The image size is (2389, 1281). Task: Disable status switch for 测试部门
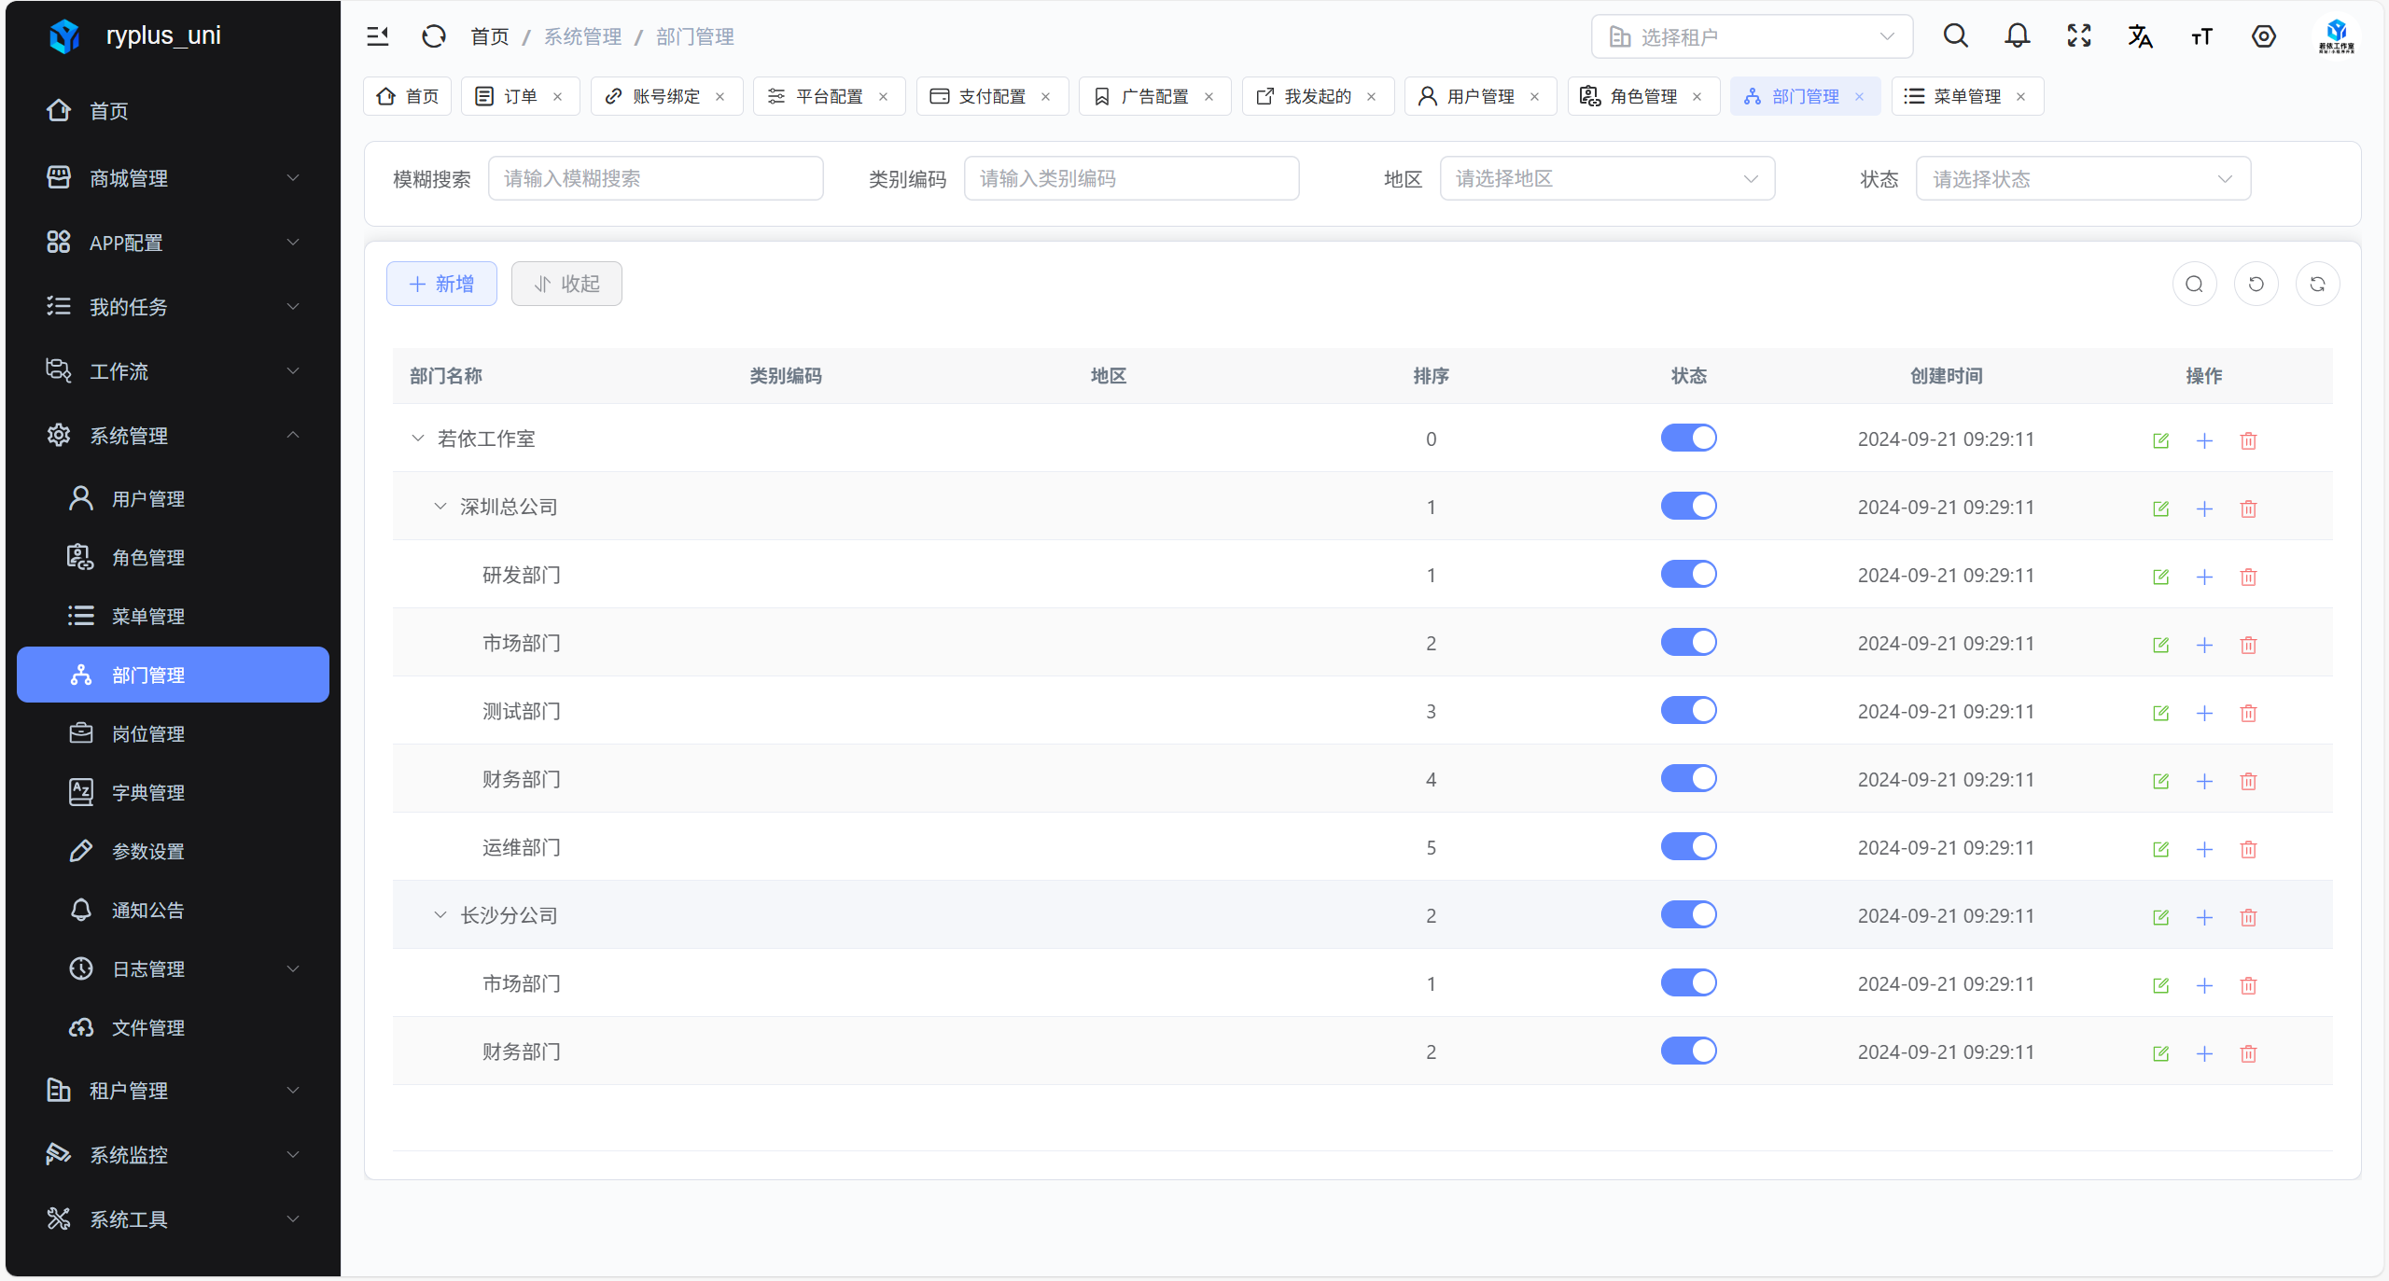pyautogui.click(x=1688, y=710)
